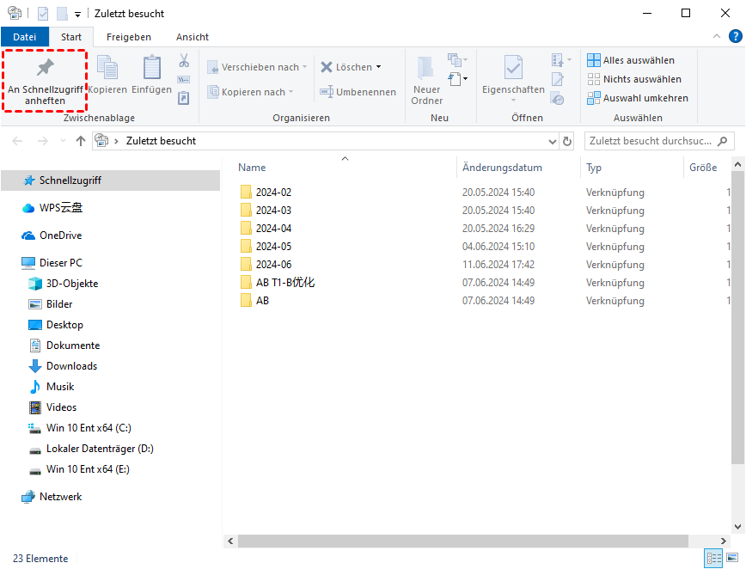
Task: Click the copy path icon below scissors
Action: [184, 79]
